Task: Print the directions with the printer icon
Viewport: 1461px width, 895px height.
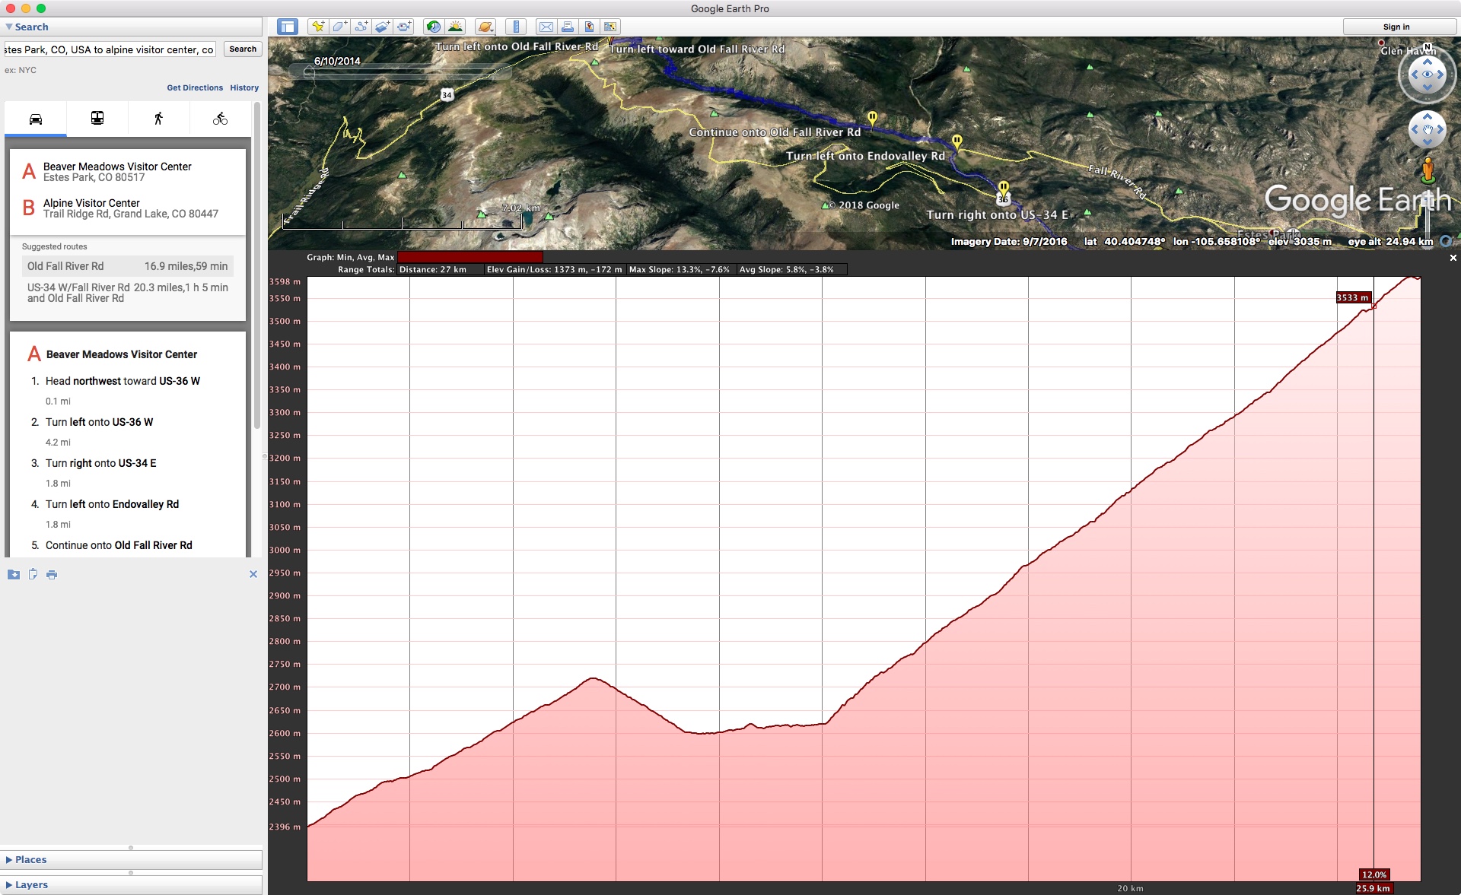Action: [x=52, y=574]
